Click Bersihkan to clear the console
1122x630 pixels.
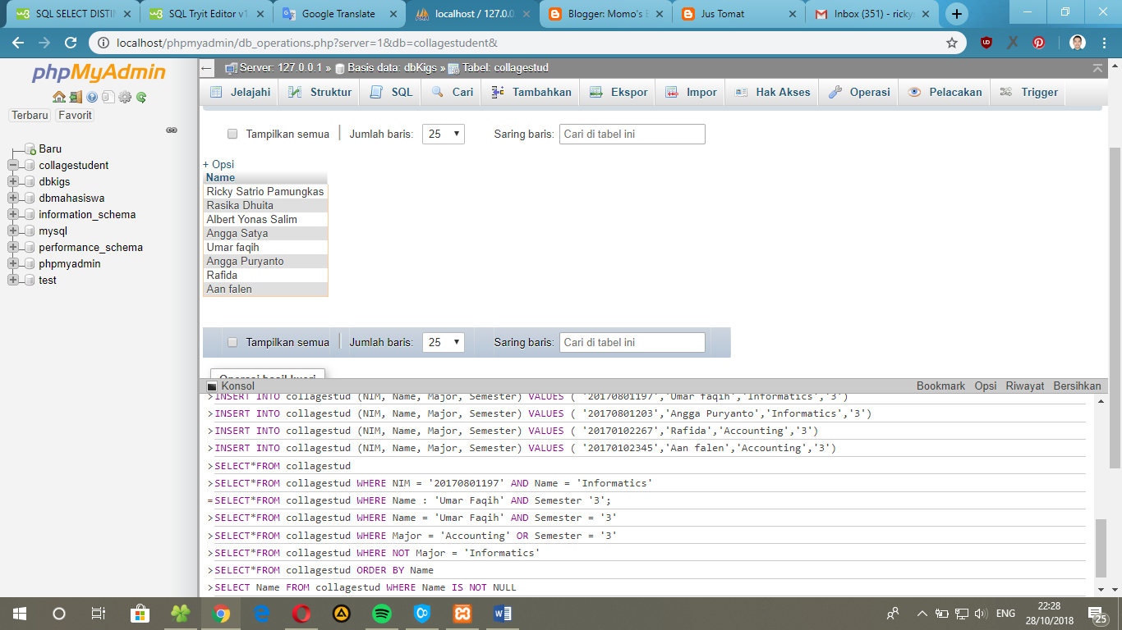(x=1078, y=385)
